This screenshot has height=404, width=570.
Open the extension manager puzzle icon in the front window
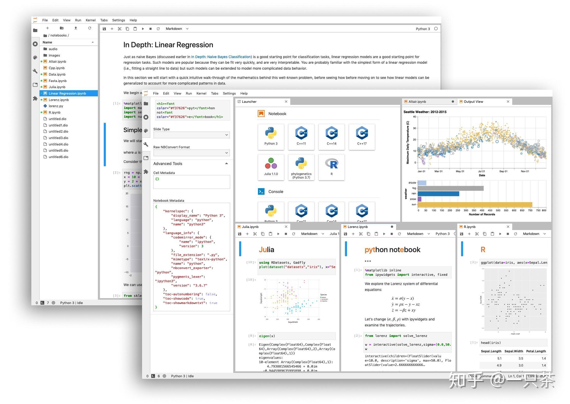[146, 172]
